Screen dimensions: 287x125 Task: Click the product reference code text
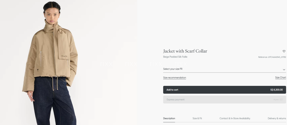pyautogui.click(x=272, y=57)
